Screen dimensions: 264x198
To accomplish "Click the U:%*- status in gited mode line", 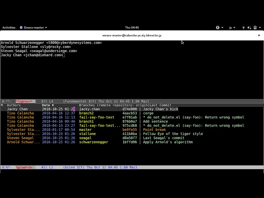I will point(7,167).
